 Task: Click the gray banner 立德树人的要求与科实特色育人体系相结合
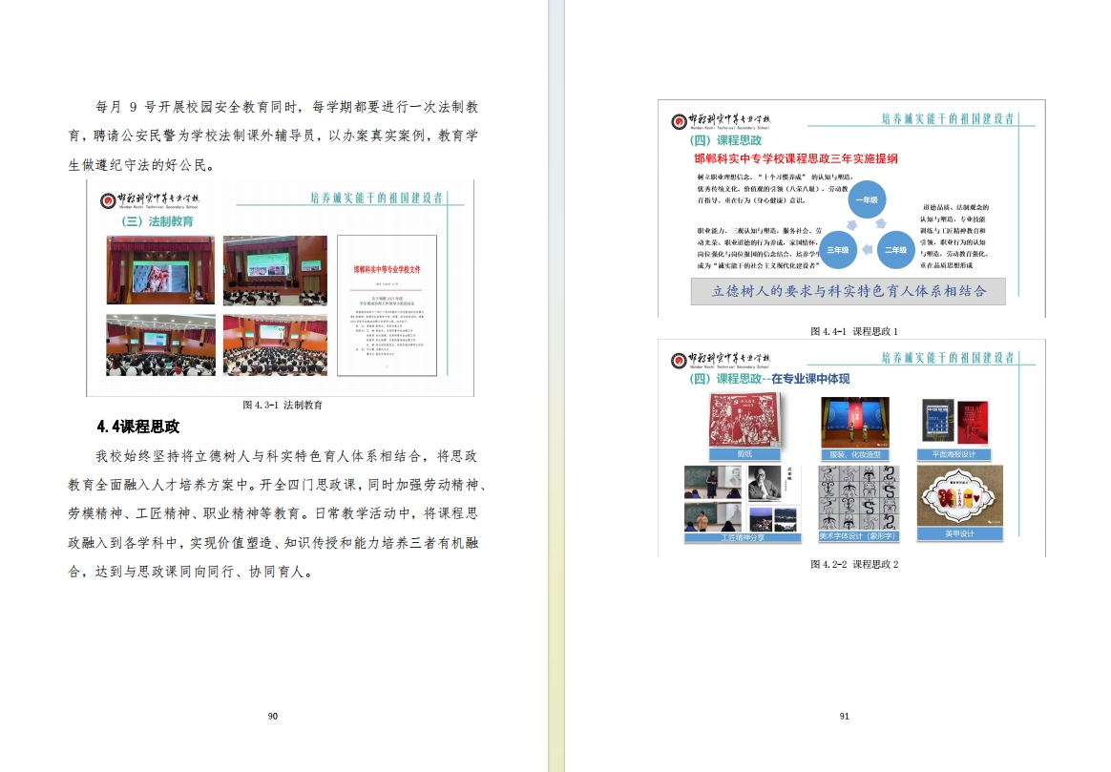click(x=849, y=291)
